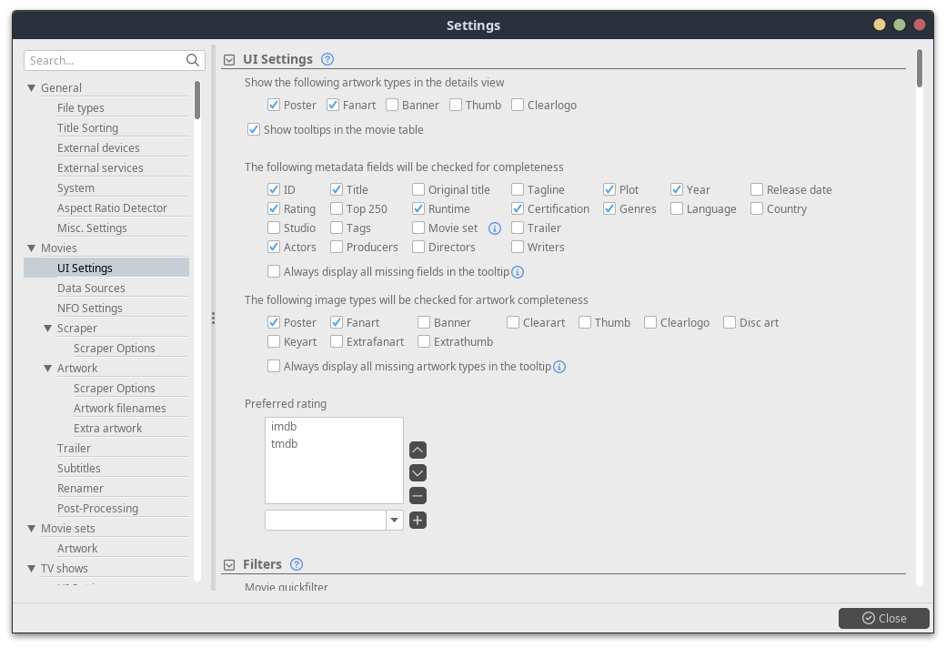Open Data Sources settings page
946x648 pixels.
tap(91, 289)
